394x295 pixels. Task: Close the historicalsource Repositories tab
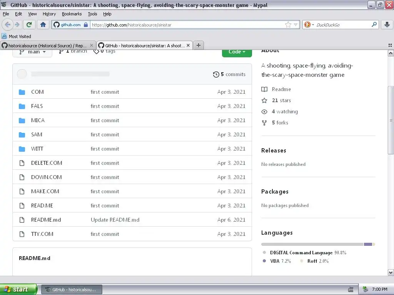point(92,45)
